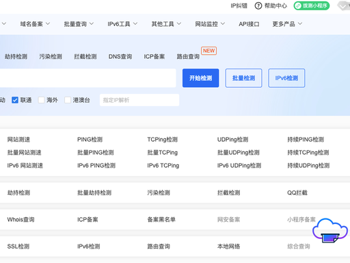
Task: Click the domain search input field
Action: coord(87,78)
